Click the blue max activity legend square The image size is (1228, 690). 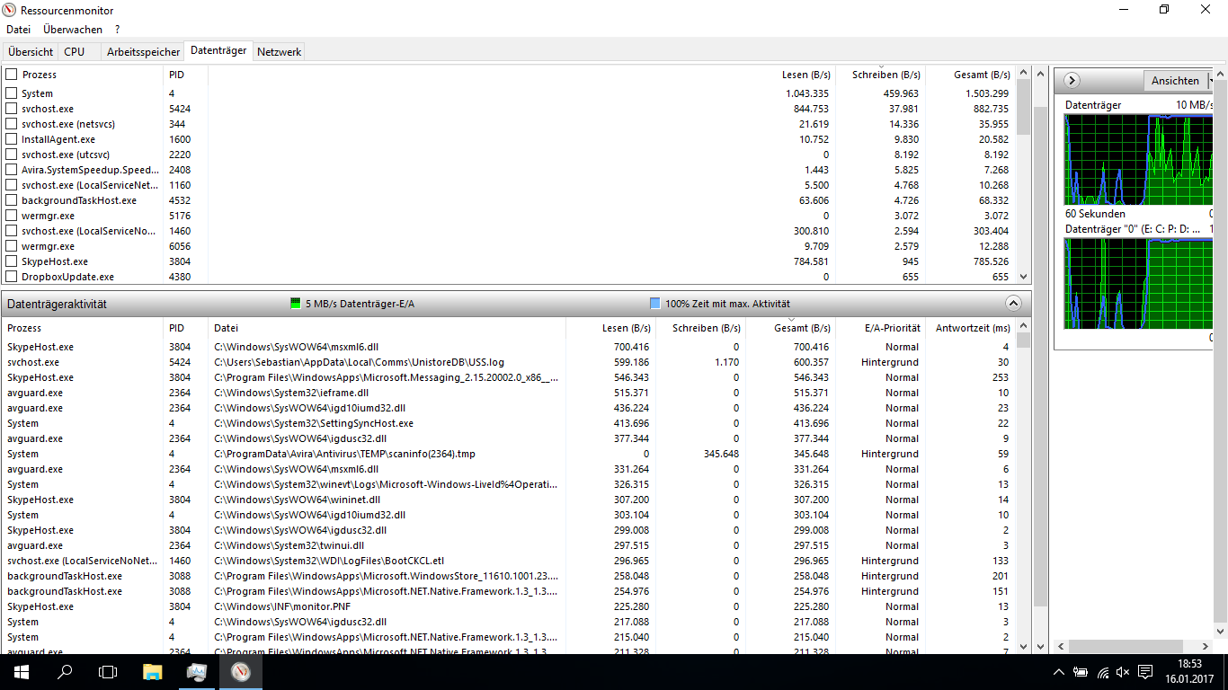(654, 304)
